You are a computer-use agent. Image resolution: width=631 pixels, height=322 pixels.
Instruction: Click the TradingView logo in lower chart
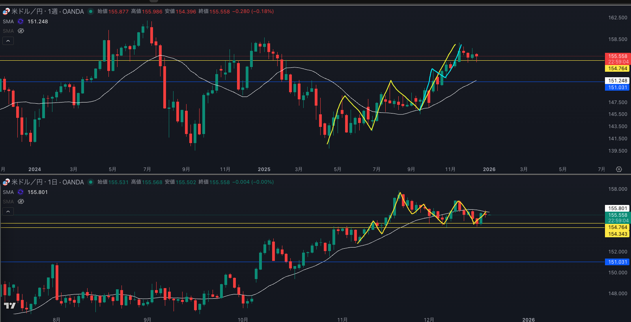click(9, 305)
